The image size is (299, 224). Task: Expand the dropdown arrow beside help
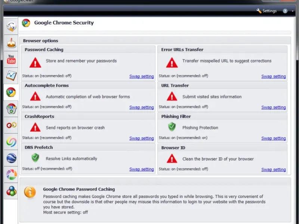point(293,11)
